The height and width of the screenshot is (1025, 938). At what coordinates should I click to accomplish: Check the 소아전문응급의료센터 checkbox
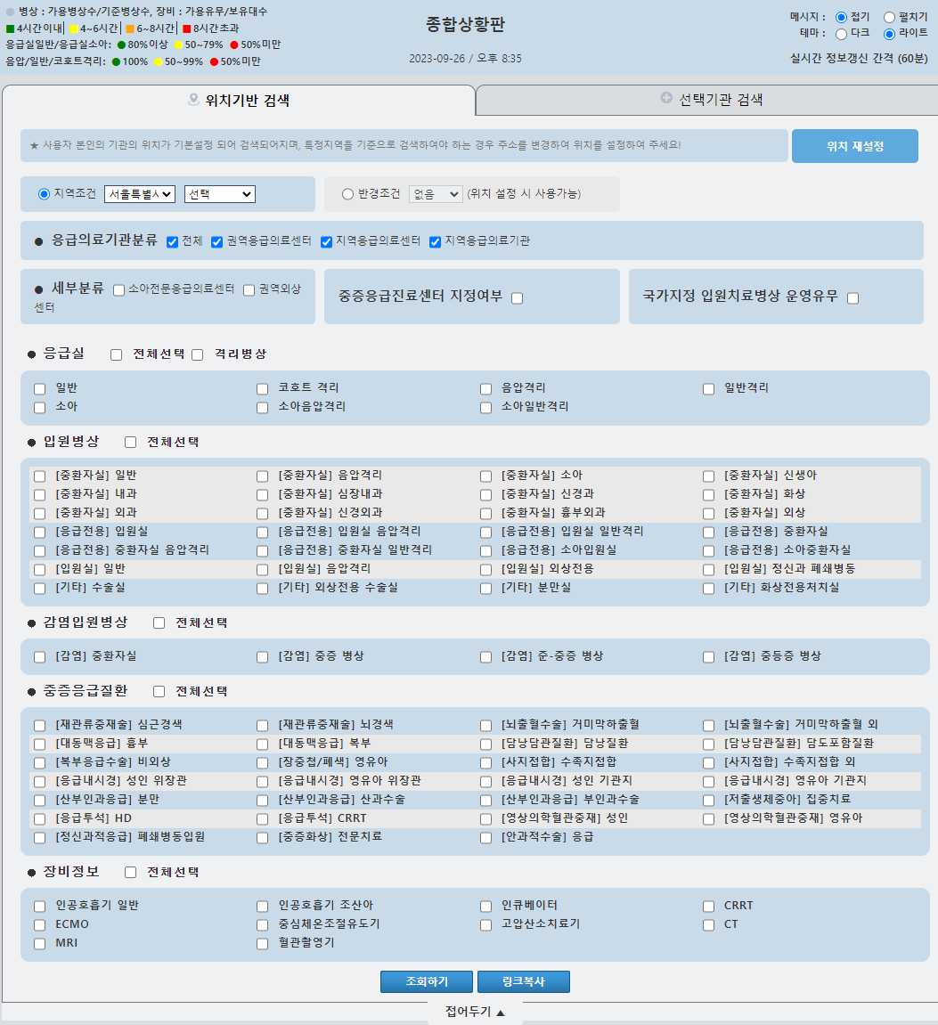coord(119,290)
